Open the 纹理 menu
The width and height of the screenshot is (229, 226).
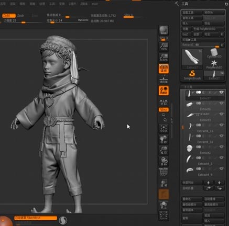pyautogui.click(x=42, y=4)
